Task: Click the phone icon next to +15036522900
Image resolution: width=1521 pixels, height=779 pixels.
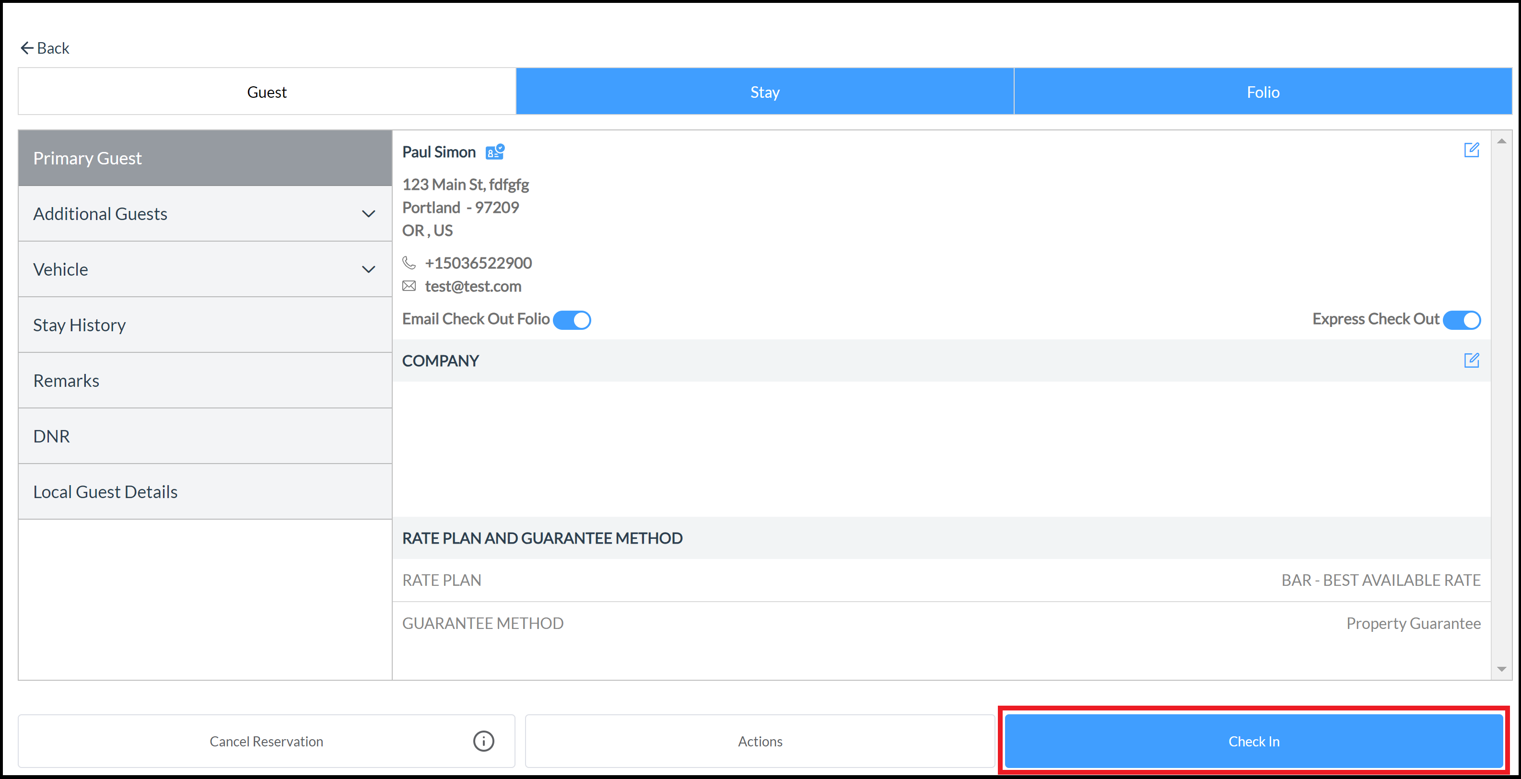Action: point(409,263)
